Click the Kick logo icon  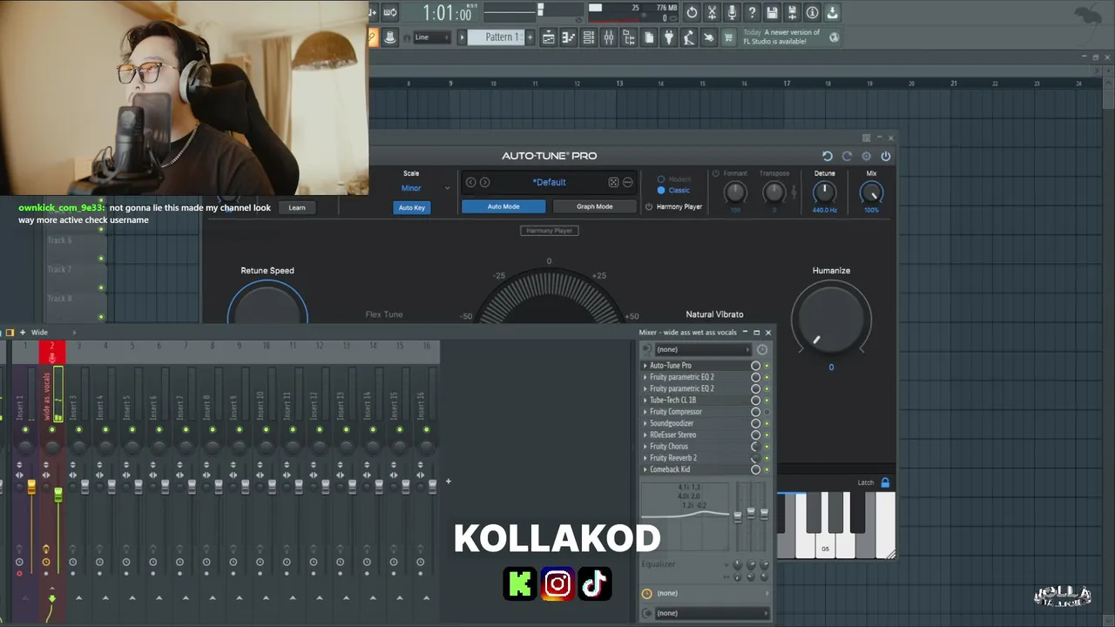click(x=520, y=583)
